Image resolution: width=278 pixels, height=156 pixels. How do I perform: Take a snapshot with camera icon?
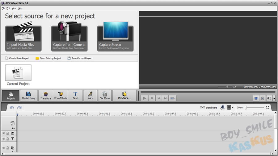tap(262, 98)
